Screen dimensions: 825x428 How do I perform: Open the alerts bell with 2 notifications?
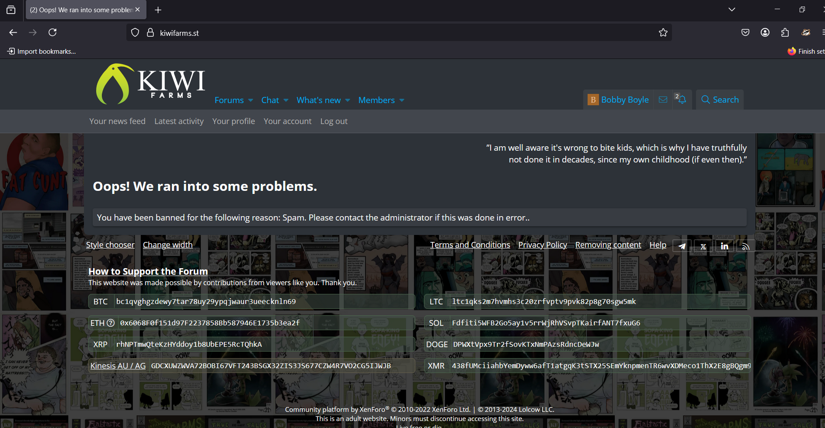[x=682, y=100]
